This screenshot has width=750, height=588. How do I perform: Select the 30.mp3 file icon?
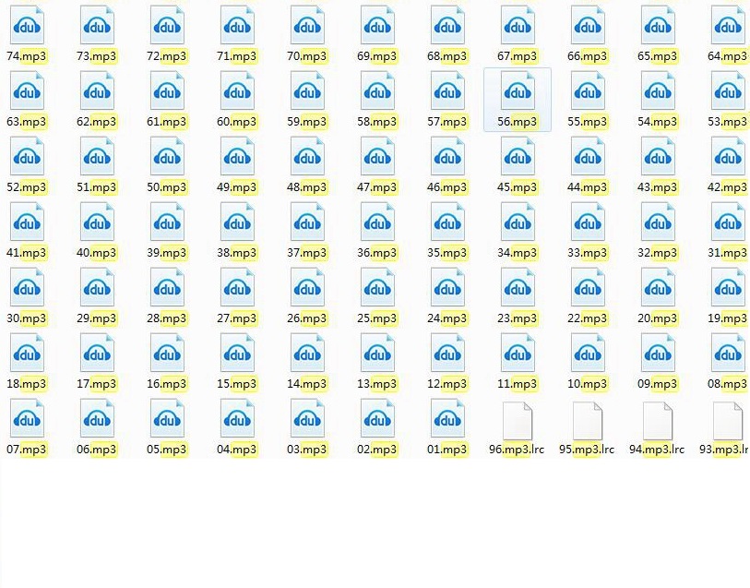coord(27,288)
